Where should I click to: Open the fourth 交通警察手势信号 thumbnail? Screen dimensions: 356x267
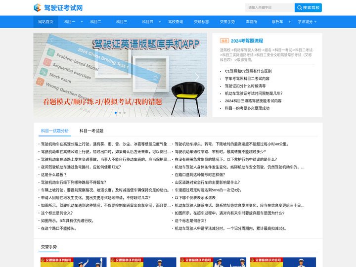coord(283,262)
